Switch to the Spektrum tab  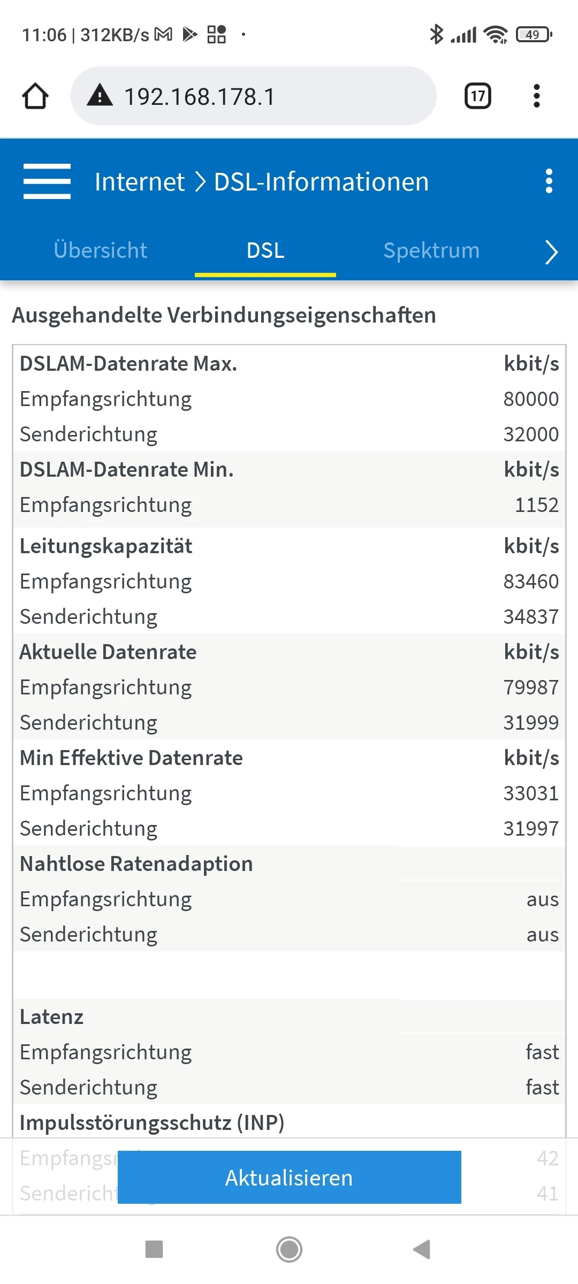(x=431, y=250)
